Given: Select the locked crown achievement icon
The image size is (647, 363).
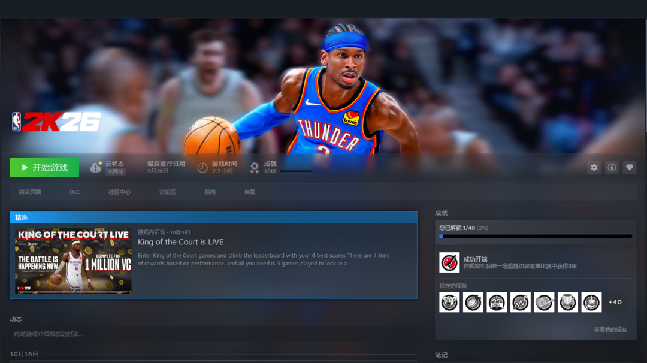Looking at the screenshot, I should click(x=591, y=302).
